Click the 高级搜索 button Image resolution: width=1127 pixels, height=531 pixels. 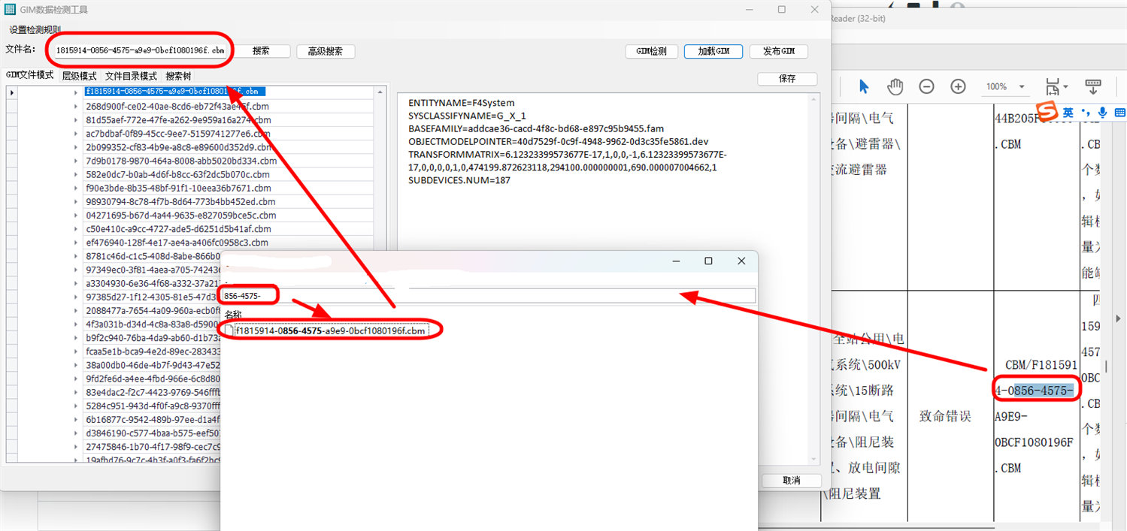[x=325, y=51]
